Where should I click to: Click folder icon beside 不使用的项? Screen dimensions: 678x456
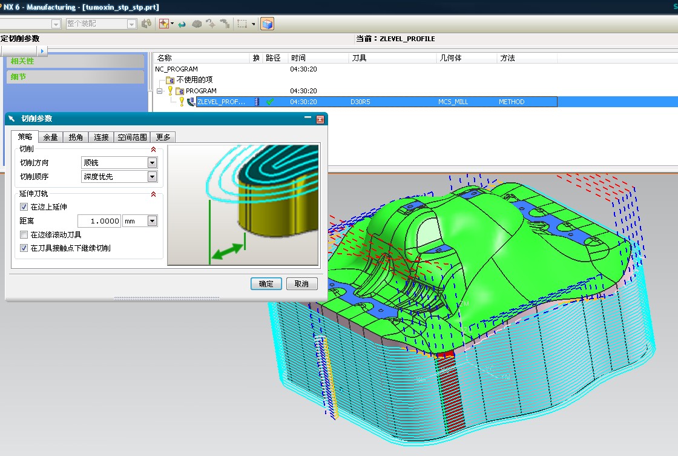click(x=169, y=80)
